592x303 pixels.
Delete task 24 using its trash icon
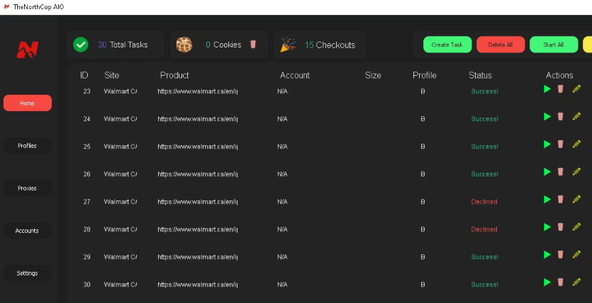pos(560,116)
